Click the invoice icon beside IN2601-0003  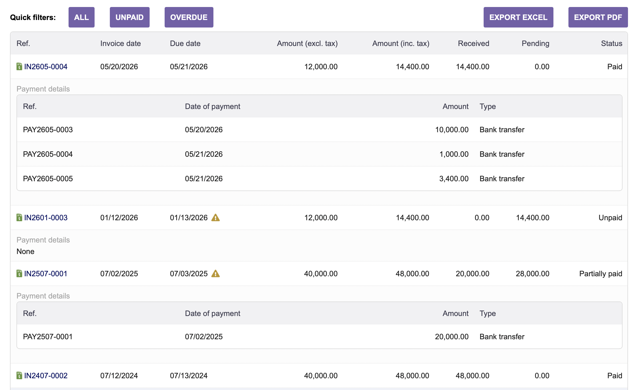pyautogui.click(x=19, y=217)
